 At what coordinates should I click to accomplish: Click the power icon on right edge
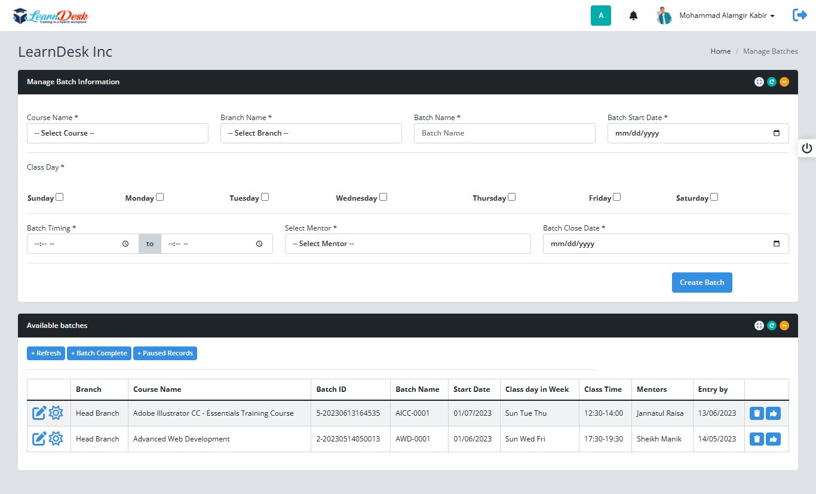tap(807, 148)
